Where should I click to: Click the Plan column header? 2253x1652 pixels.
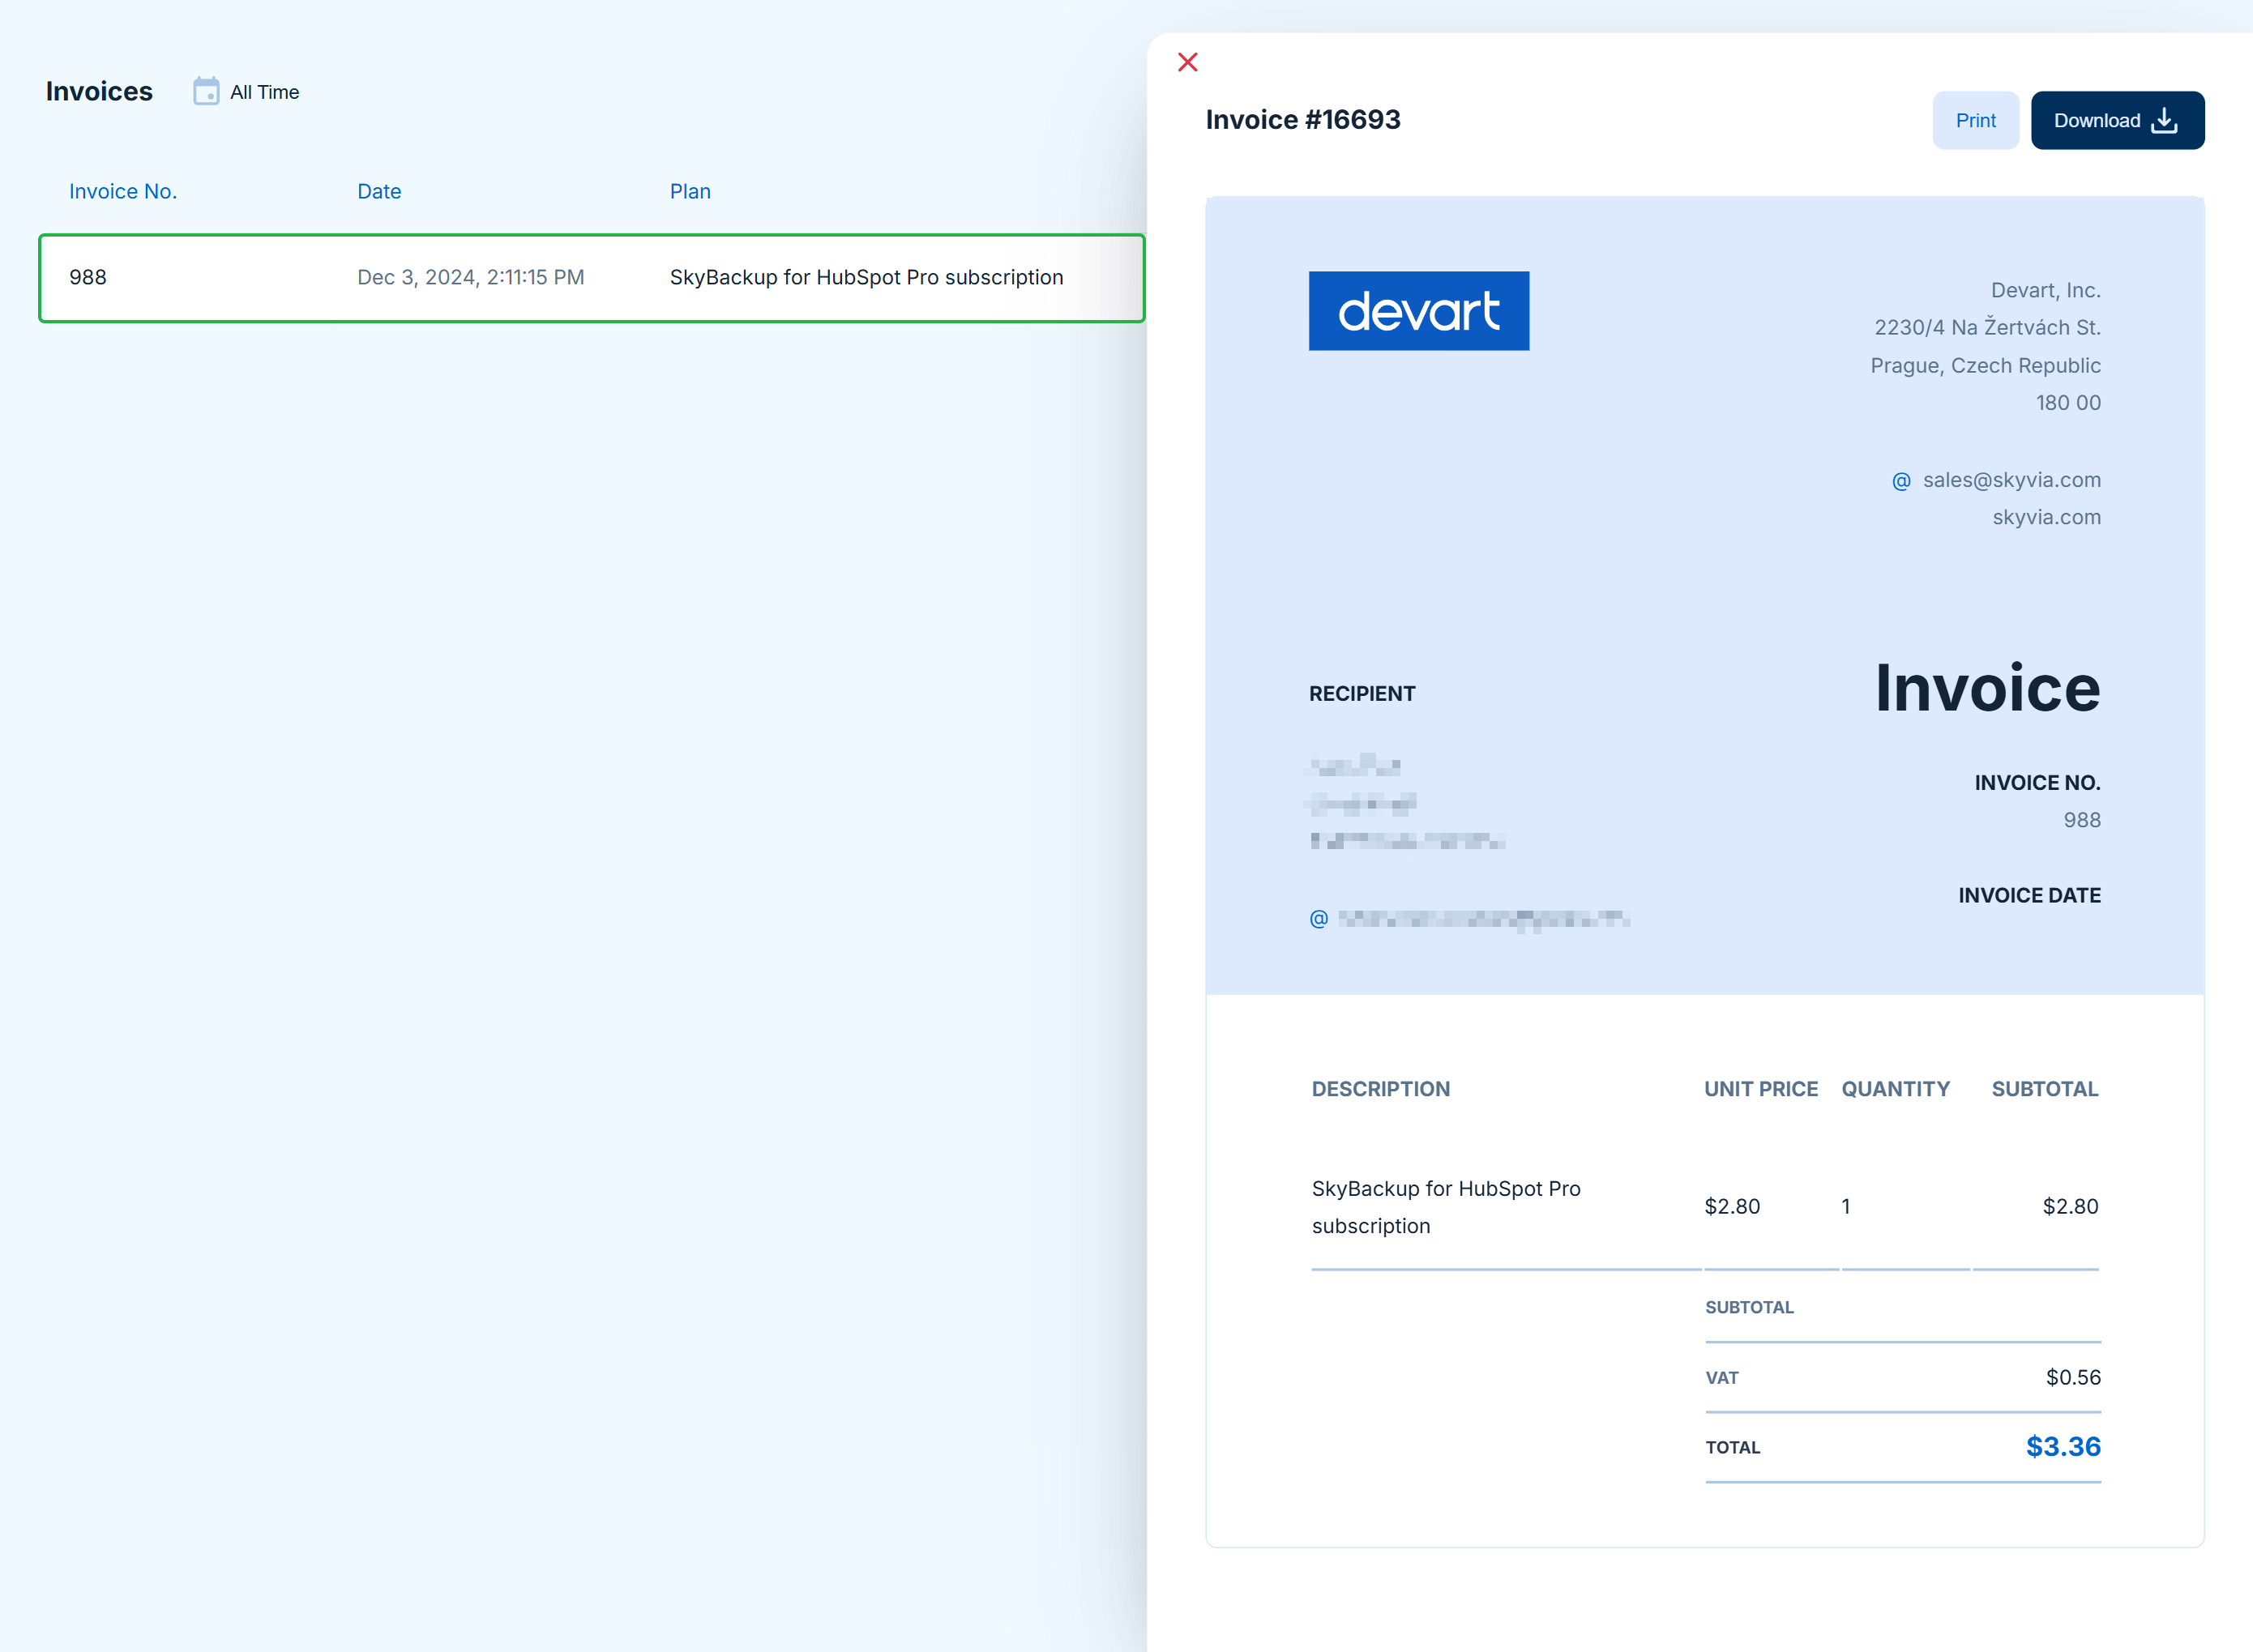point(690,191)
